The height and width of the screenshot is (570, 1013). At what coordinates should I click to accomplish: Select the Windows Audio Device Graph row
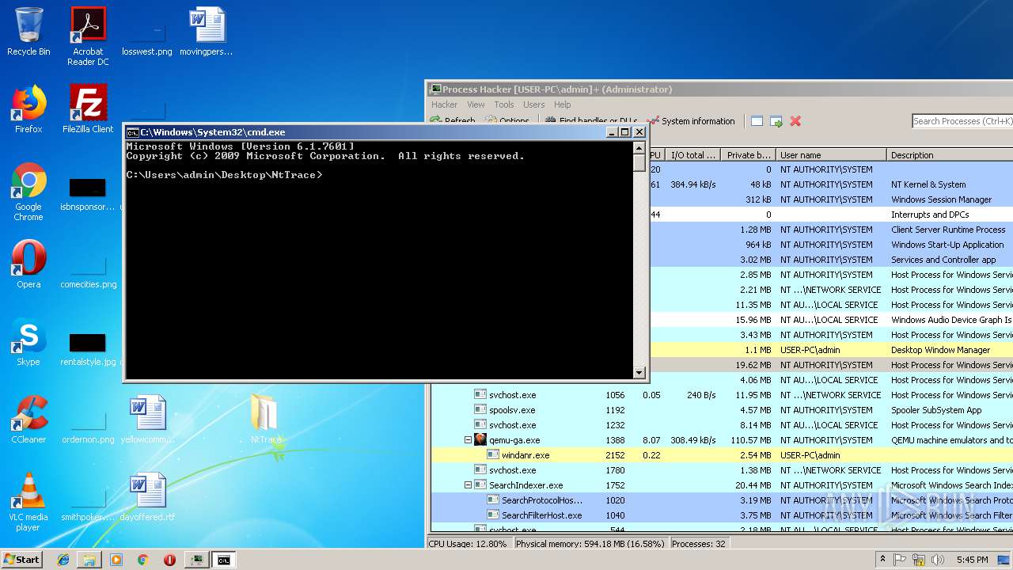coord(831,320)
